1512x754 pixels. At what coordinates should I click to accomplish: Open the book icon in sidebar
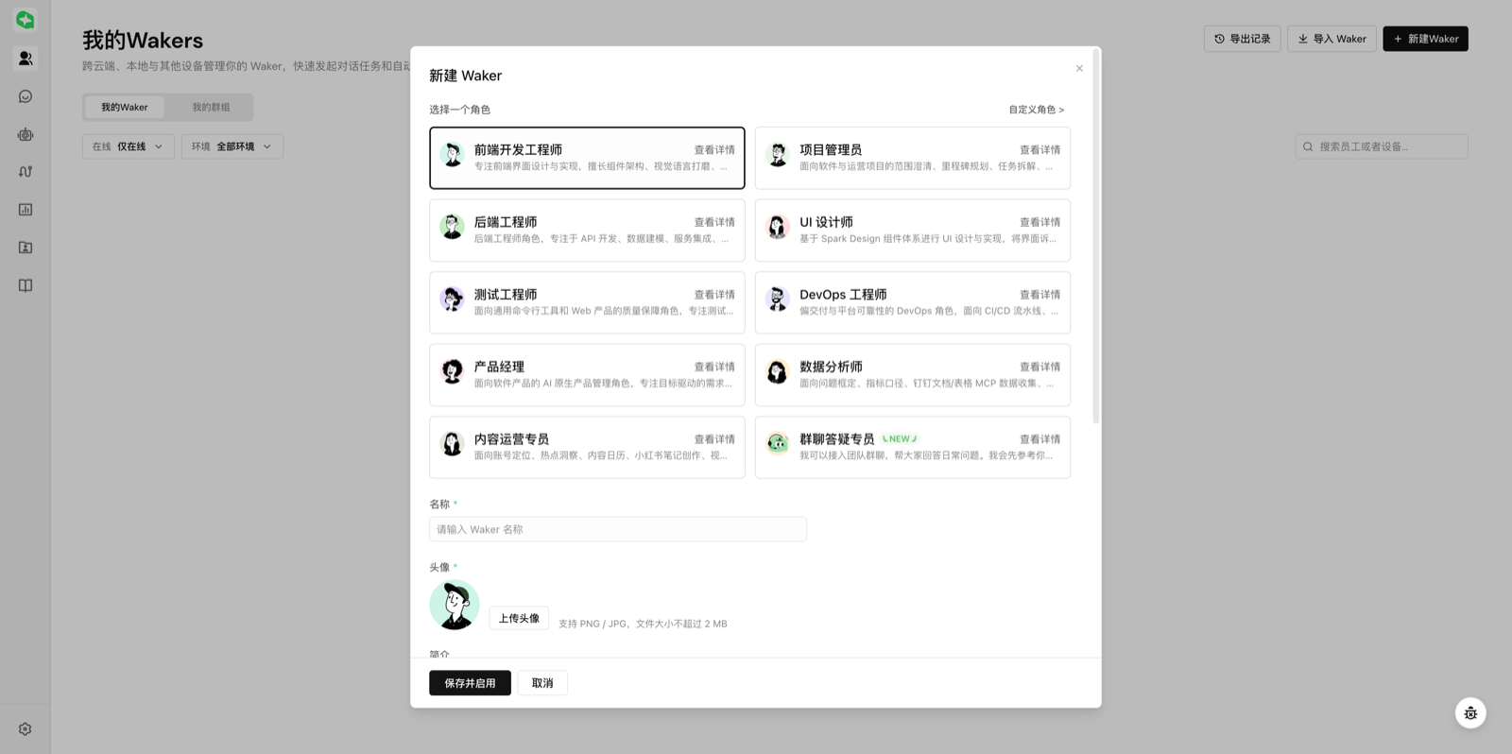(x=26, y=285)
